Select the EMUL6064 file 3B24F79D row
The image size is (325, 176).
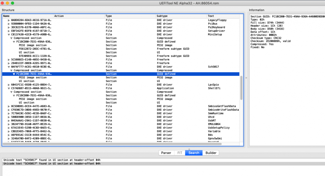click(121, 124)
